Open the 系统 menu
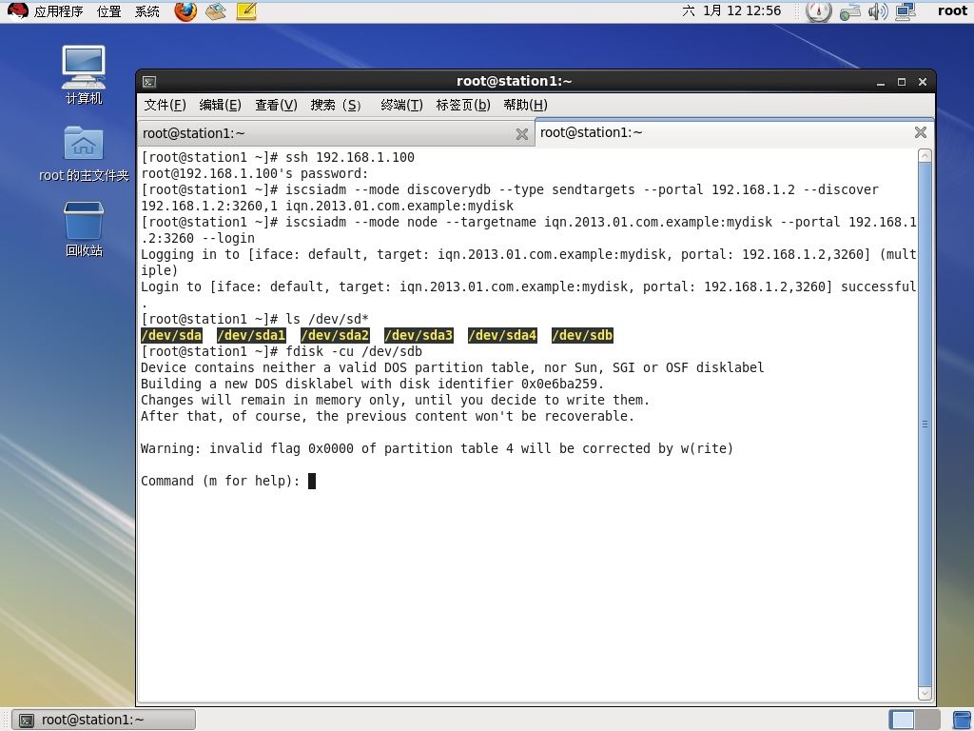974x731 pixels. [x=147, y=11]
